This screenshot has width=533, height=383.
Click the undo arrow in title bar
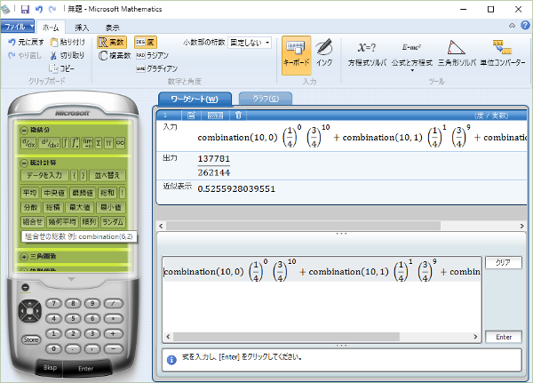tap(39, 9)
